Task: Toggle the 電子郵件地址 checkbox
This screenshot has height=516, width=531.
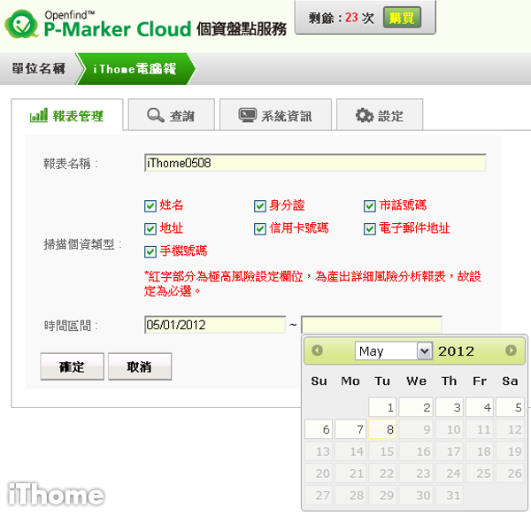Action: 370,229
